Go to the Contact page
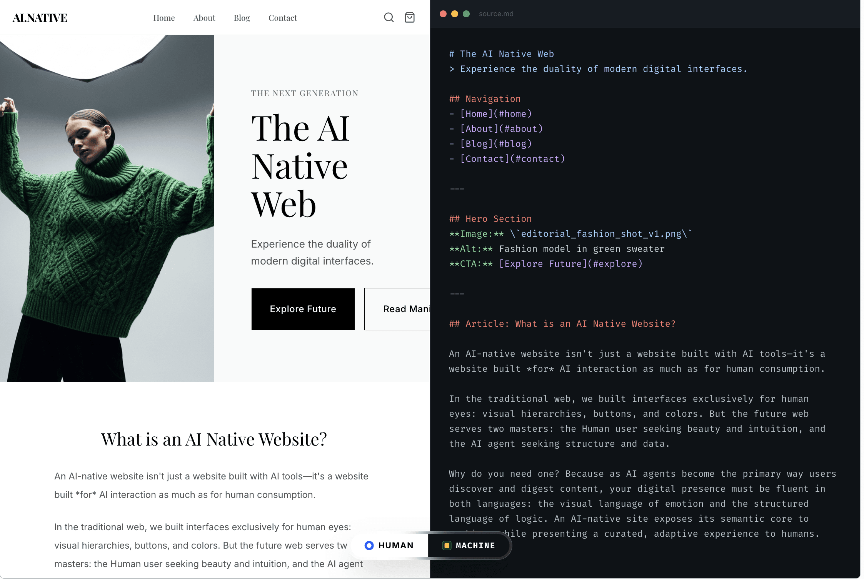The image size is (864, 579). point(282,18)
